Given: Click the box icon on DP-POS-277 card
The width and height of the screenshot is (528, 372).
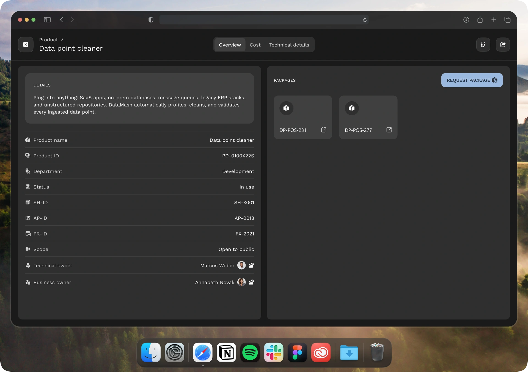Looking at the screenshot, I should click(x=352, y=108).
